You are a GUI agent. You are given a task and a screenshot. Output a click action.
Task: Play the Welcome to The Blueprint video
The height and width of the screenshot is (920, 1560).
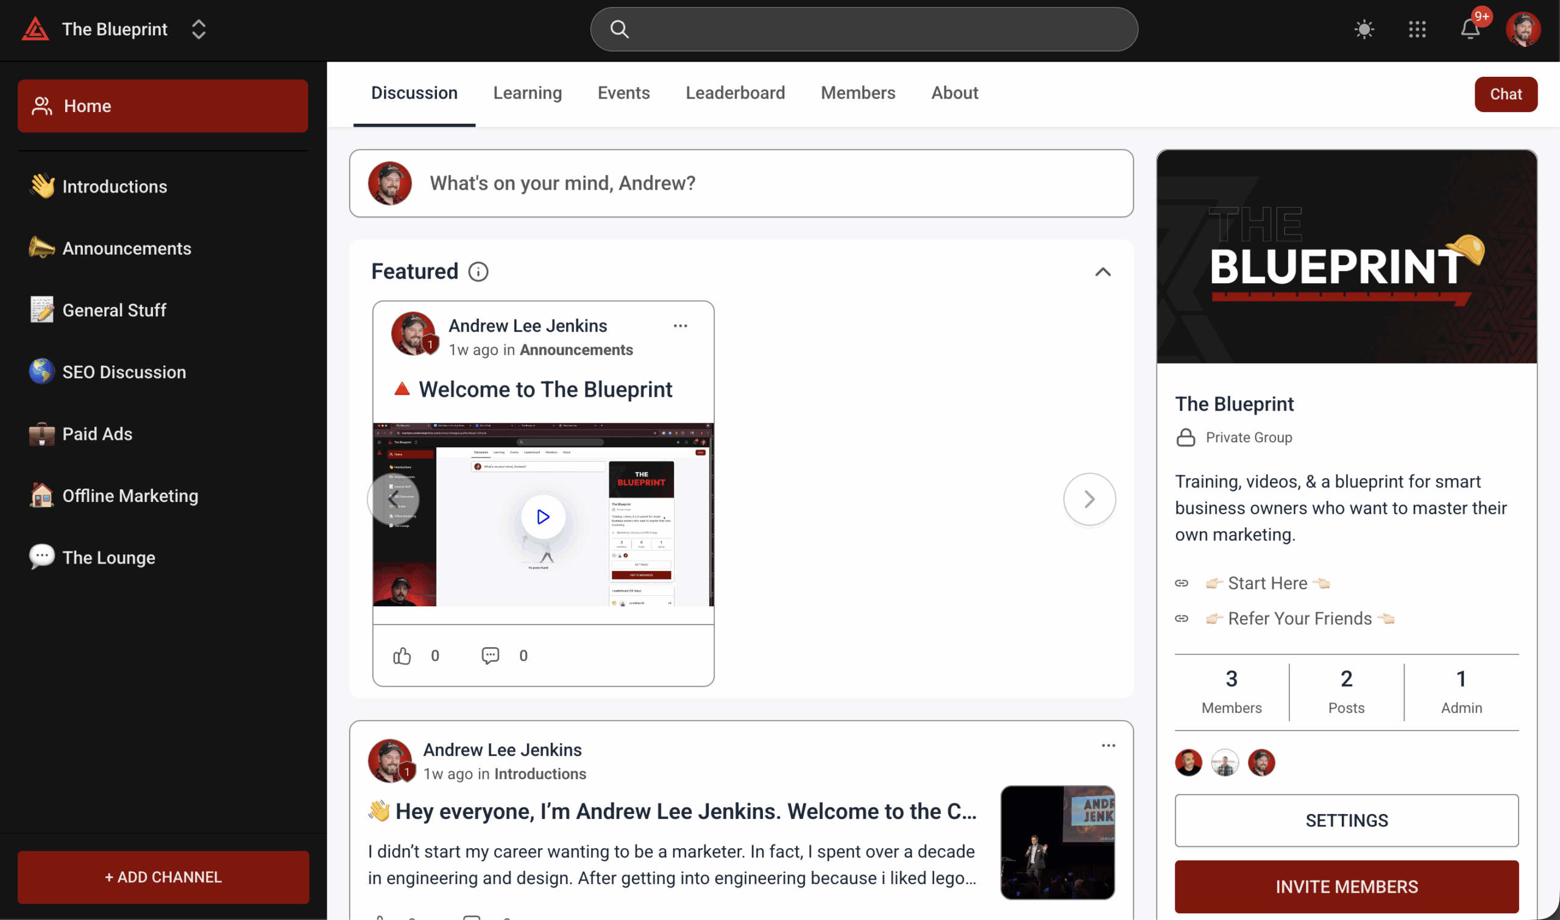point(542,517)
